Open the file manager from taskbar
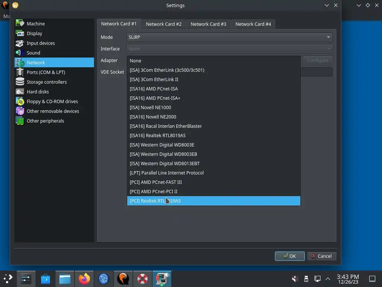 pos(65,279)
